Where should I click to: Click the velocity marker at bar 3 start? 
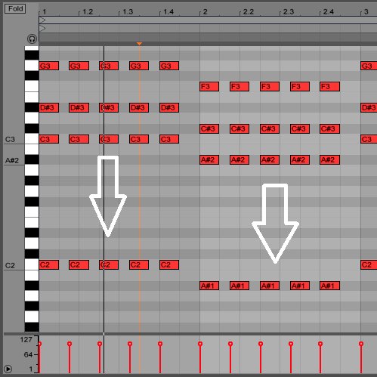point(361,344)
